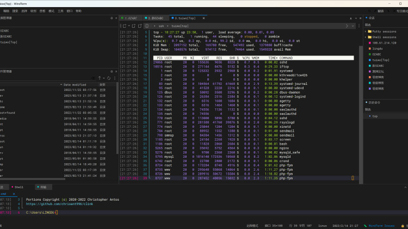This screenshot has width=408, height=229.
Task: Click the new session icon in terminal toolbar
Action: [x=125, y=26]
